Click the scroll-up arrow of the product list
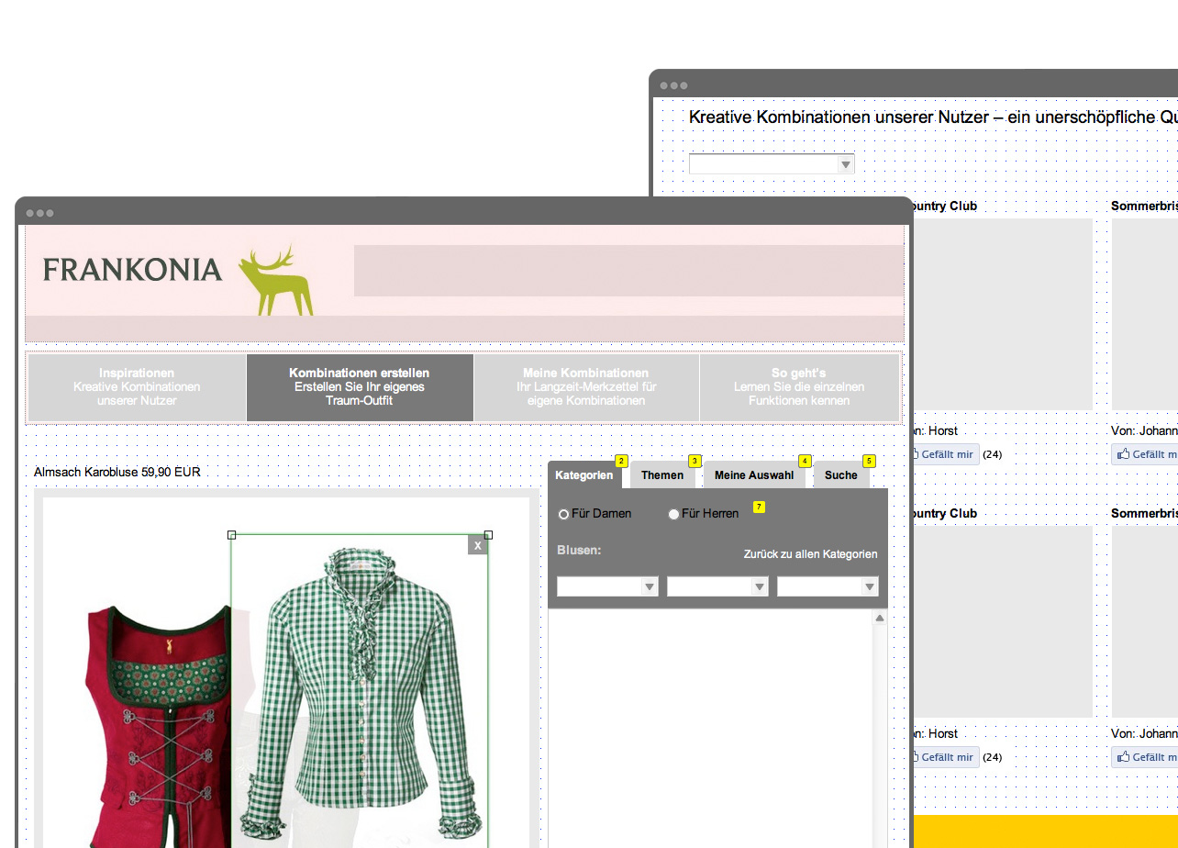The height and width of the screenshot is (848, 1178). tap(880, 619)
